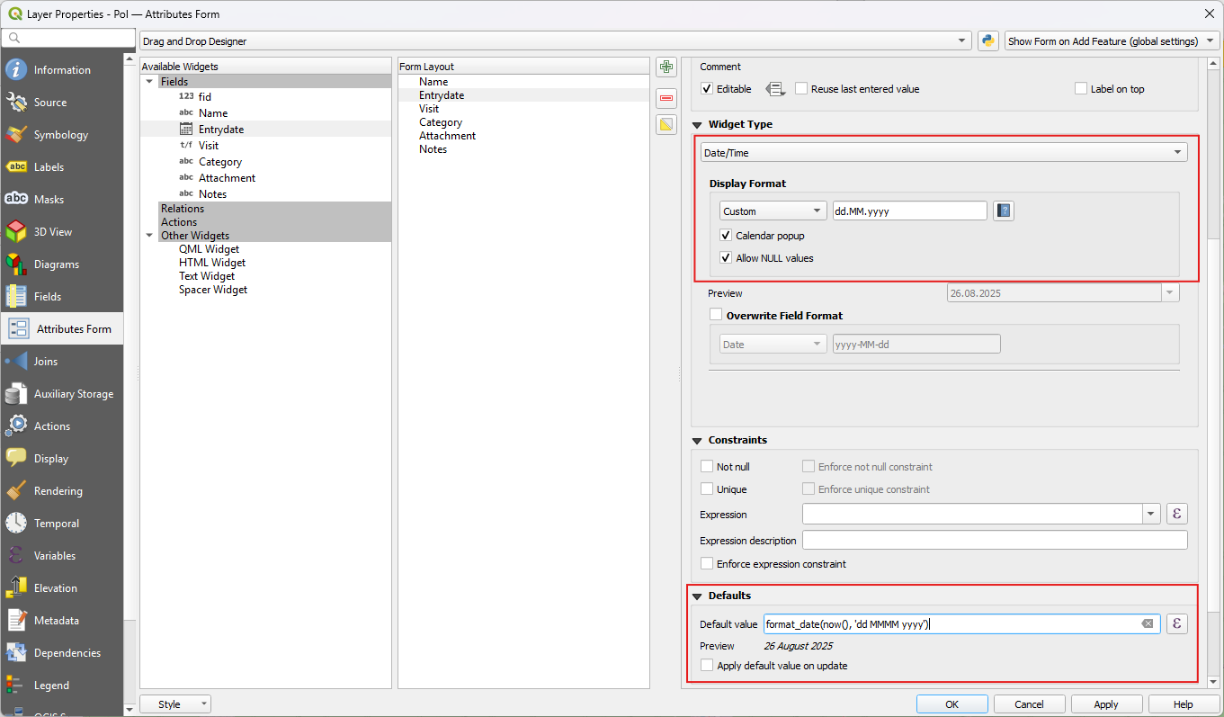Click the display format help icon
This screenshot has width=1224, height=717.
pos(1003,211)
